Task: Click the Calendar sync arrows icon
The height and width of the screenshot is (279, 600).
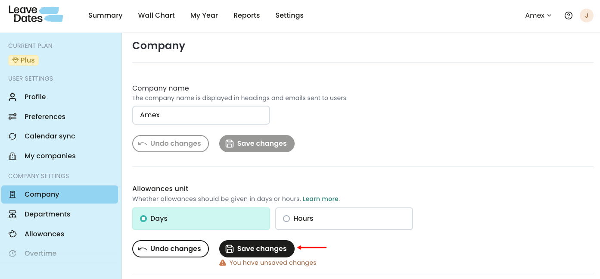Action: click(x=12, y=136)
